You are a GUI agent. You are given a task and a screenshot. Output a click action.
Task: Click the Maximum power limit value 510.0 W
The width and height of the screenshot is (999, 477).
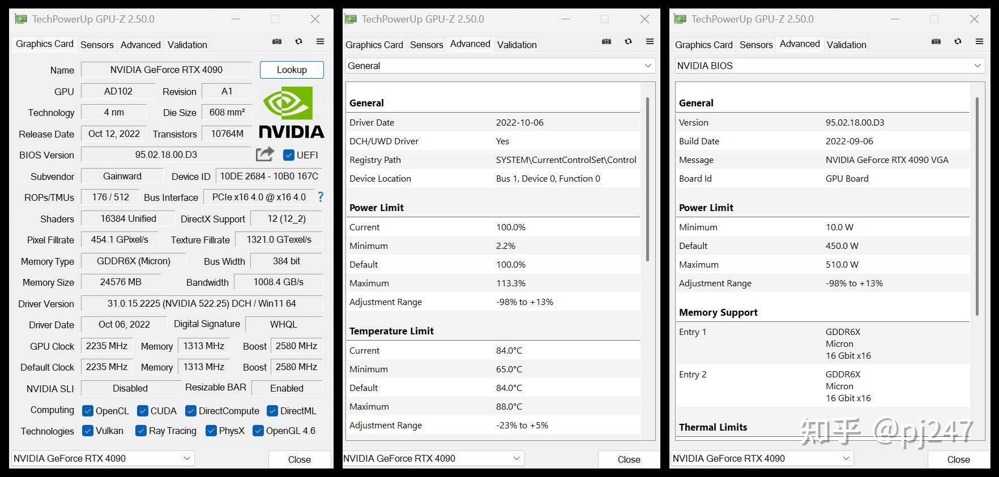tap(842, 265)
